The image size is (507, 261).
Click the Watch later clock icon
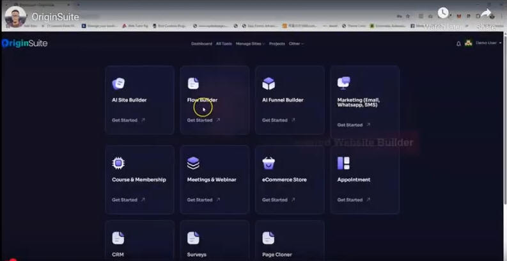click(443, 13)
